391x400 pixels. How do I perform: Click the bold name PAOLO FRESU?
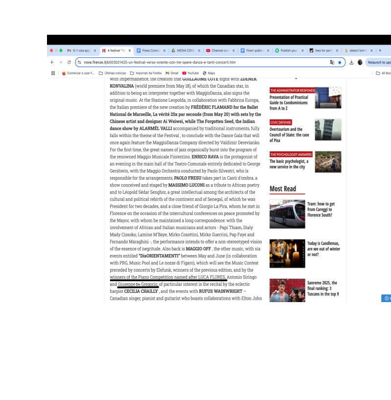188,178
